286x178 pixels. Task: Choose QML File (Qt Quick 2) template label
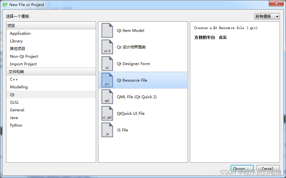[x=137, y=97]
